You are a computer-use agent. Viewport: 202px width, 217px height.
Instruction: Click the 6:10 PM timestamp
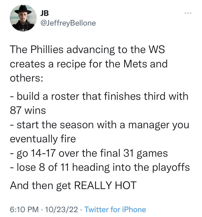pyautogui.click(x=24, y=209)
